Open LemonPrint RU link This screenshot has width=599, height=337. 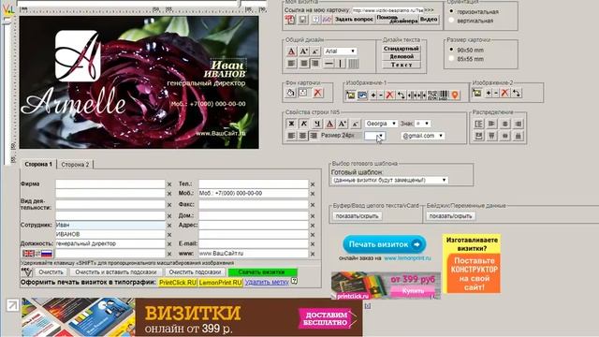(x=221, y=283)
